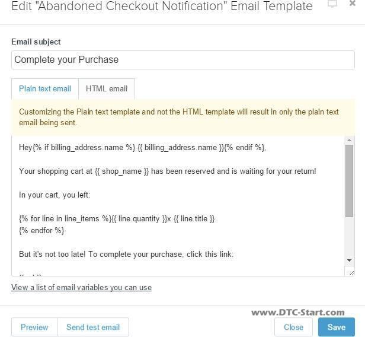Click the Preview button
Screen dimensions: 365x337
point(34,327)
